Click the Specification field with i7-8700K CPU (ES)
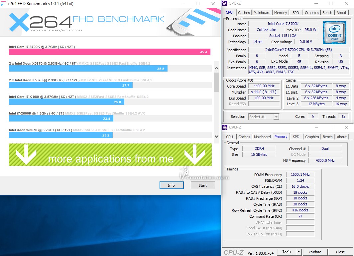 point(298,50)
